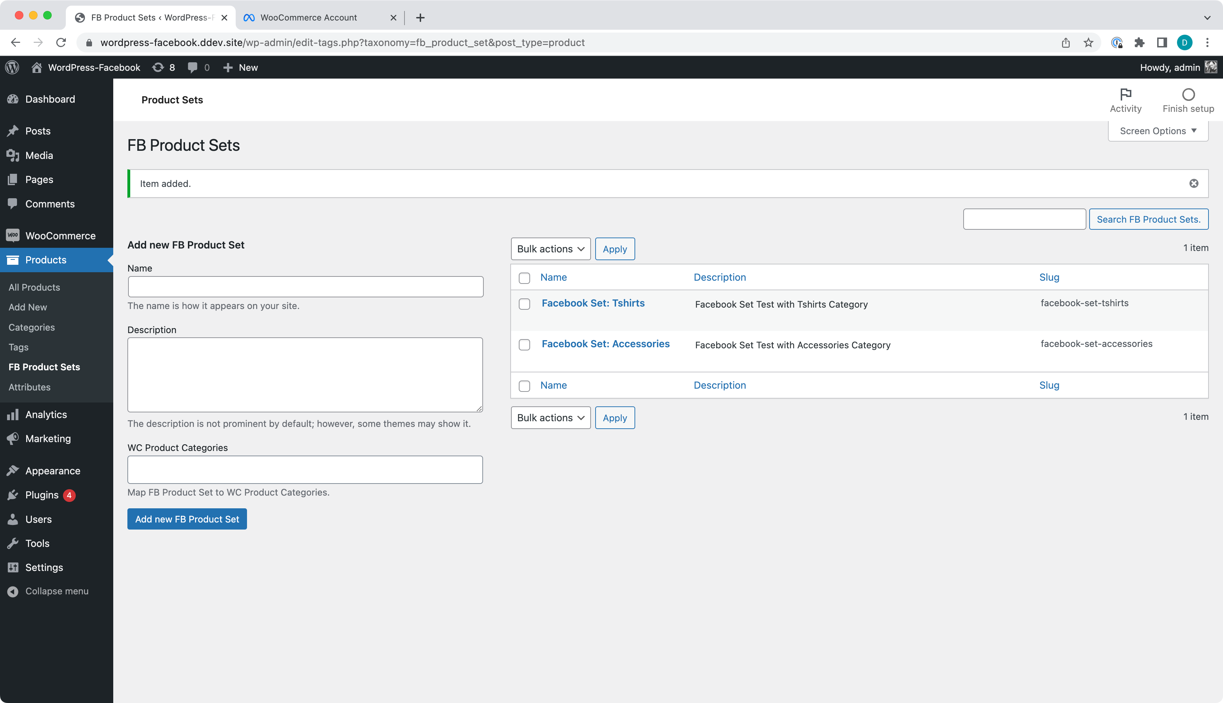The height and width of the screenshot is (703, 1223).
Task: Close the FB Product Sets browser tab
Action: 224,18
